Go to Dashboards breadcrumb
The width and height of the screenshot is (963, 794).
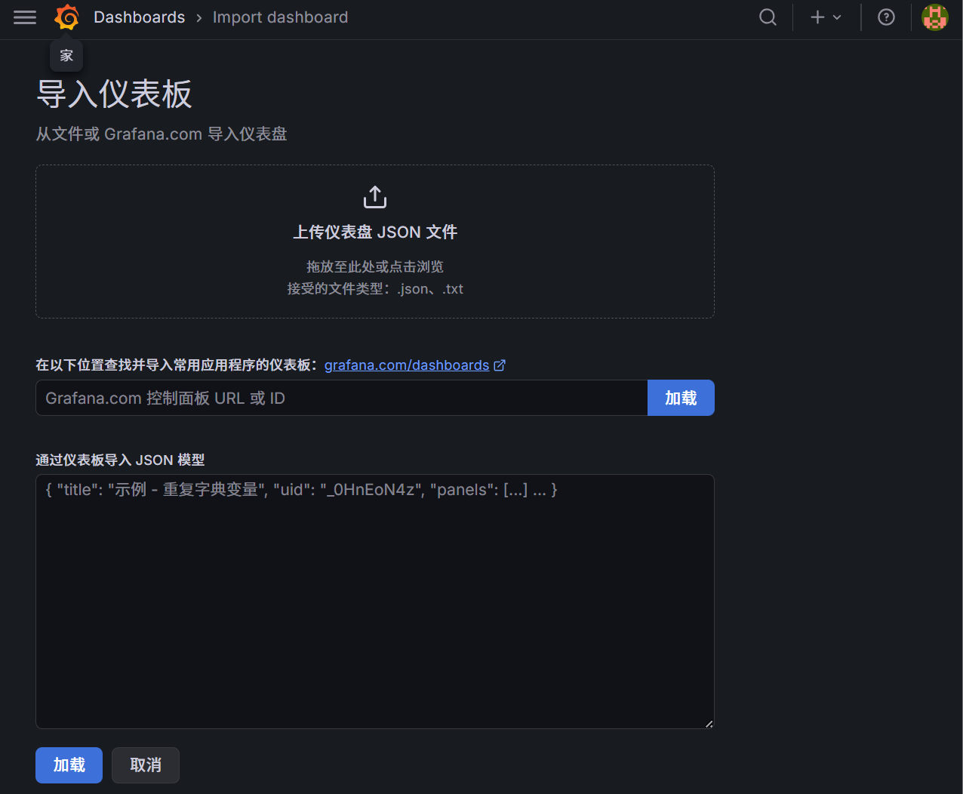pyautogui.click(x=139, y=17)
